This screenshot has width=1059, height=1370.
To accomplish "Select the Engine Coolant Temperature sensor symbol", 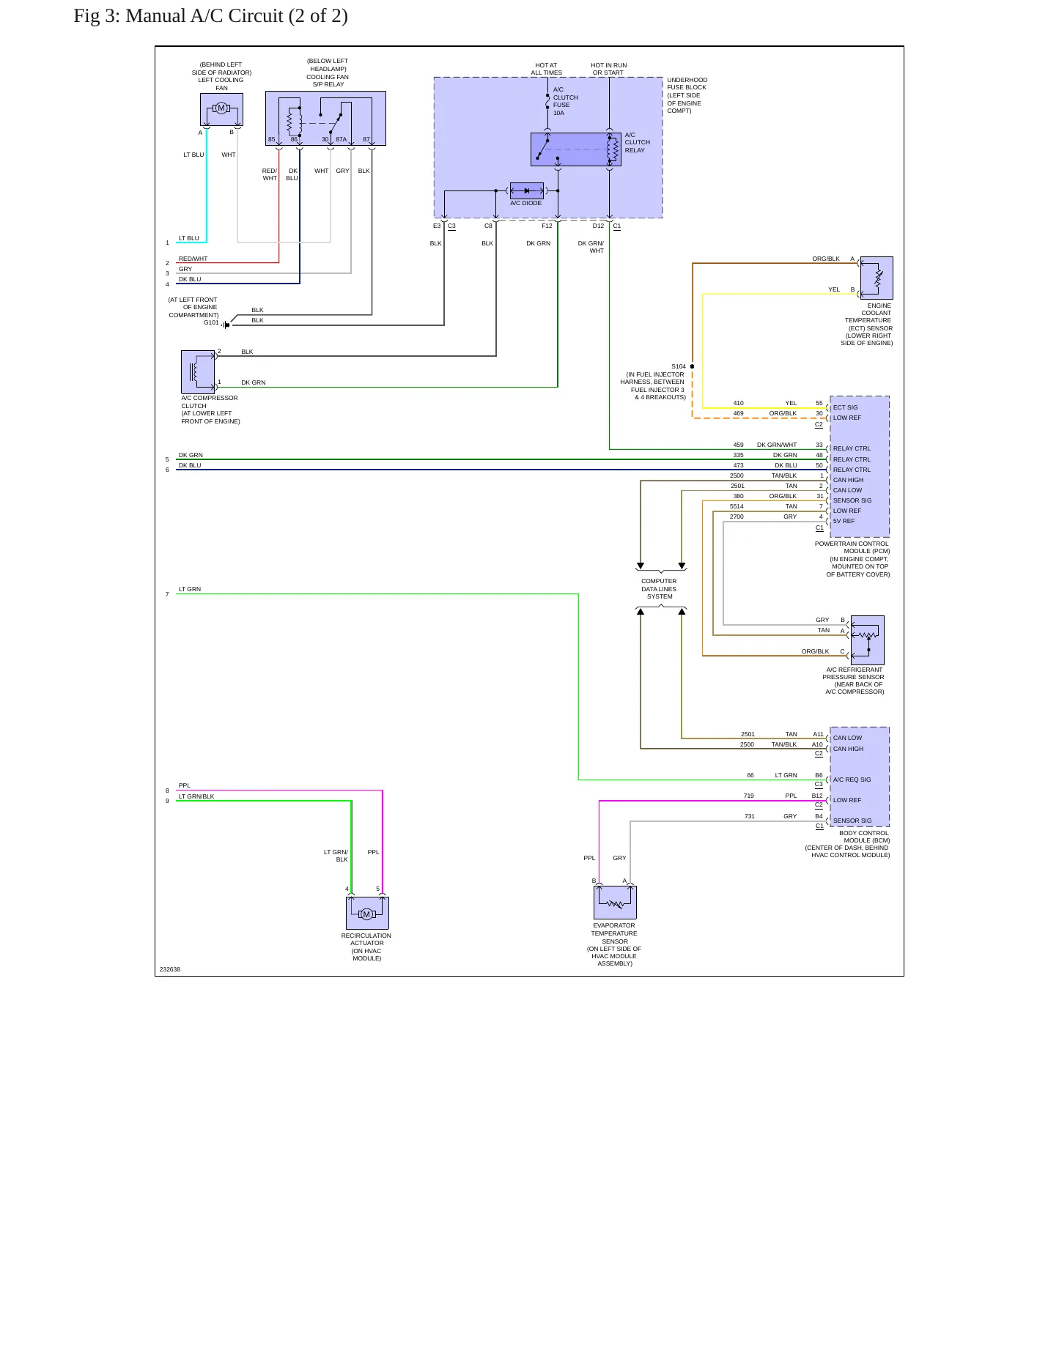I will (877, 278).
